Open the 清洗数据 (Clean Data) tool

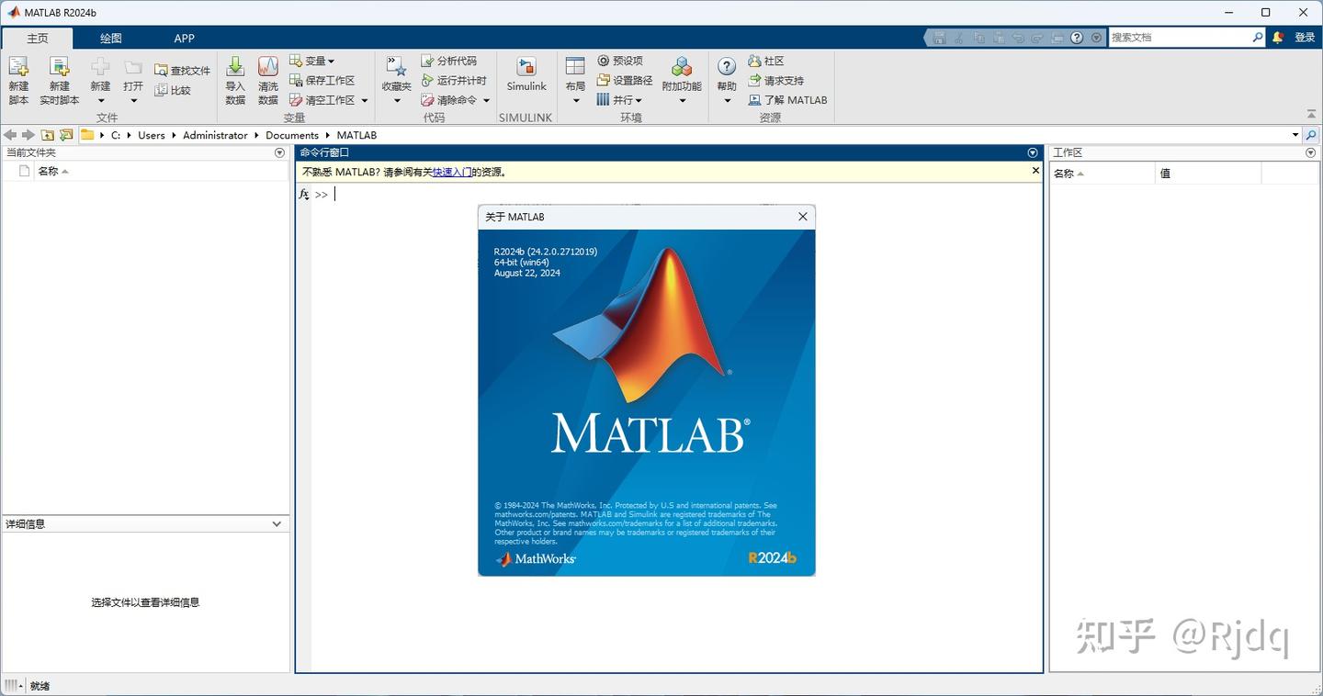point(267,78)
